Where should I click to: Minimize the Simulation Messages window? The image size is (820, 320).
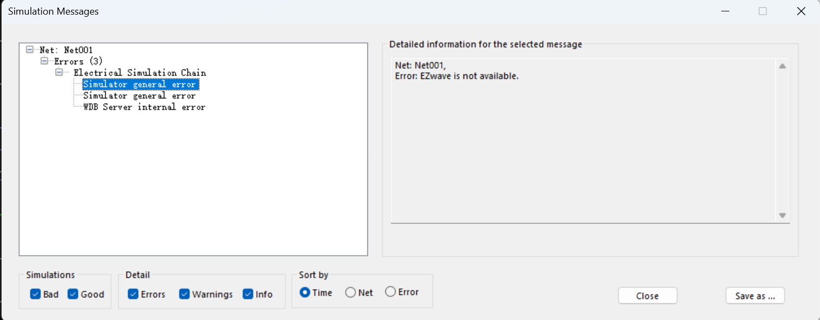tap(725, 11)
